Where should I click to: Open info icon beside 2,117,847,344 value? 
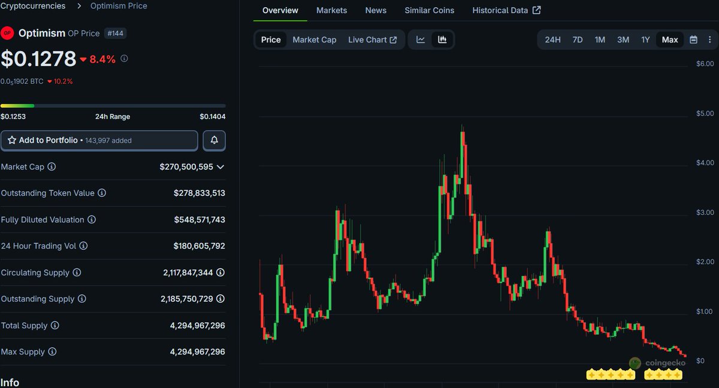pyautogui.click(x=220, y=272)
